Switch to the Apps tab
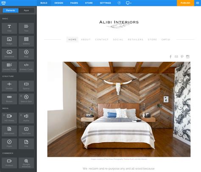Viewport: 201px width, 172px height. coord(26,11)
